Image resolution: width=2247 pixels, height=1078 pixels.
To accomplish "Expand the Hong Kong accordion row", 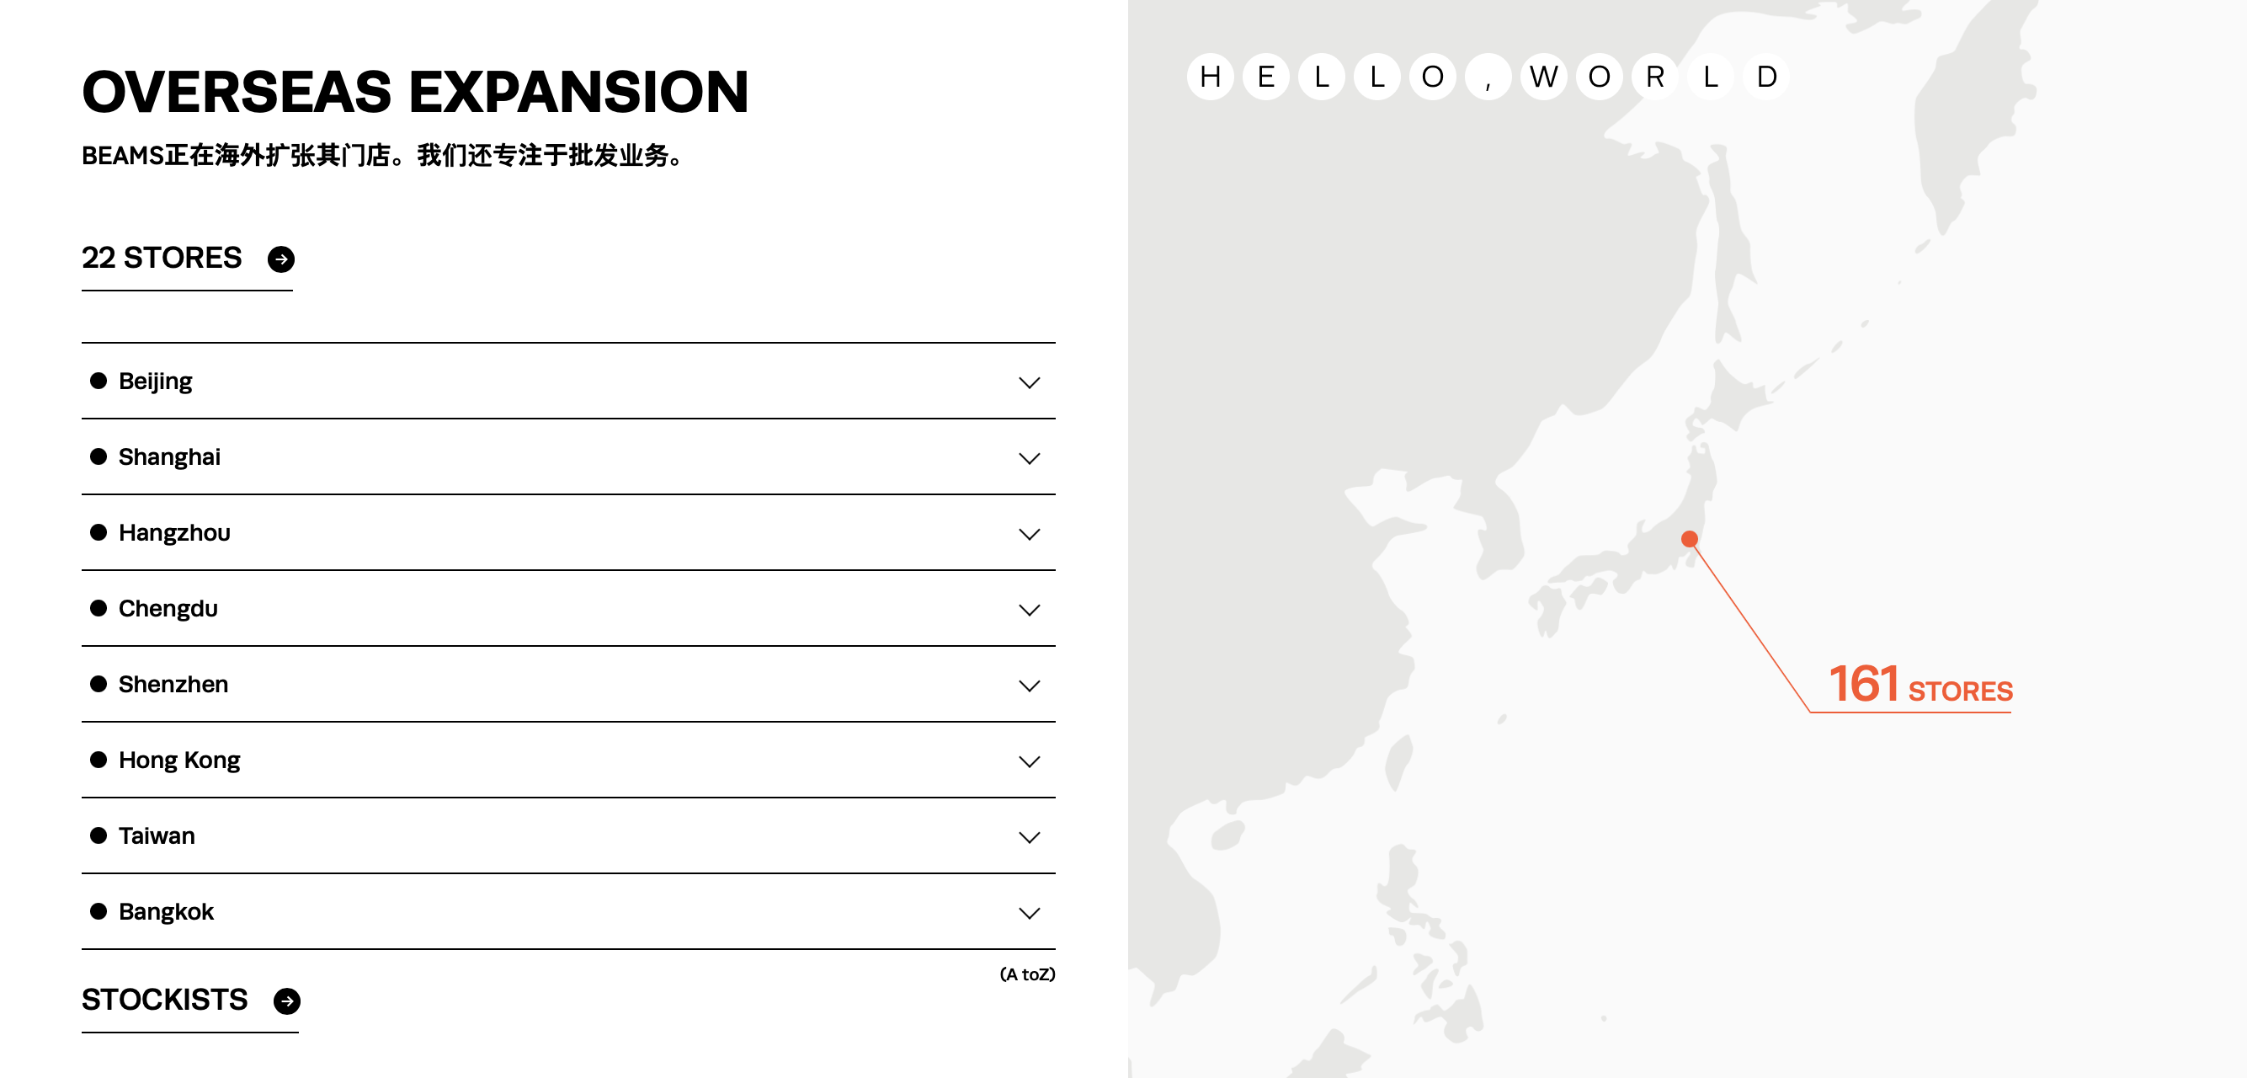I will point(1030,761).
